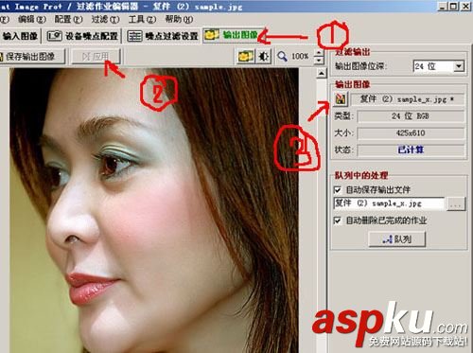Viewport: 473px width, 353px height.
Task: Click the preview image of the face
Action: pos(154,210)
